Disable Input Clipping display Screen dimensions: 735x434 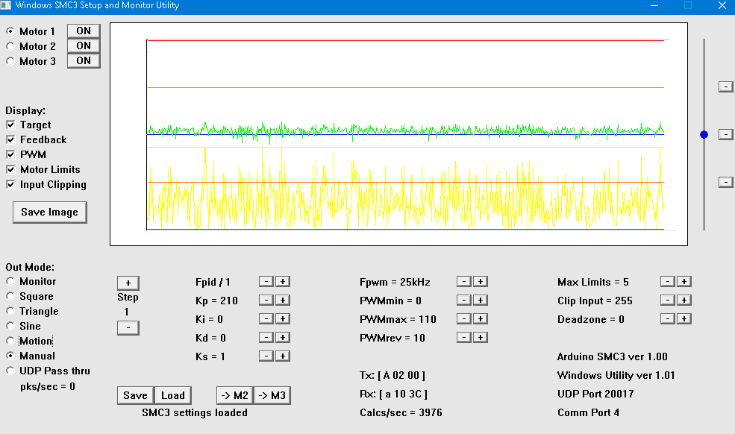click(10, 185)
